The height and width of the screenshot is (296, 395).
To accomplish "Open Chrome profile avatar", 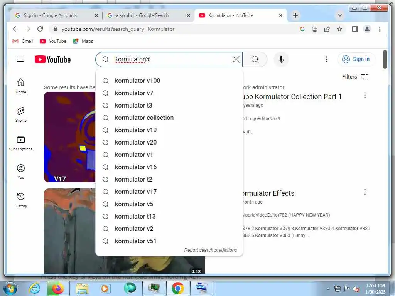I will tap(367, 29).
